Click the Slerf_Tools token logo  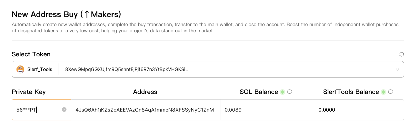point(20,70)
